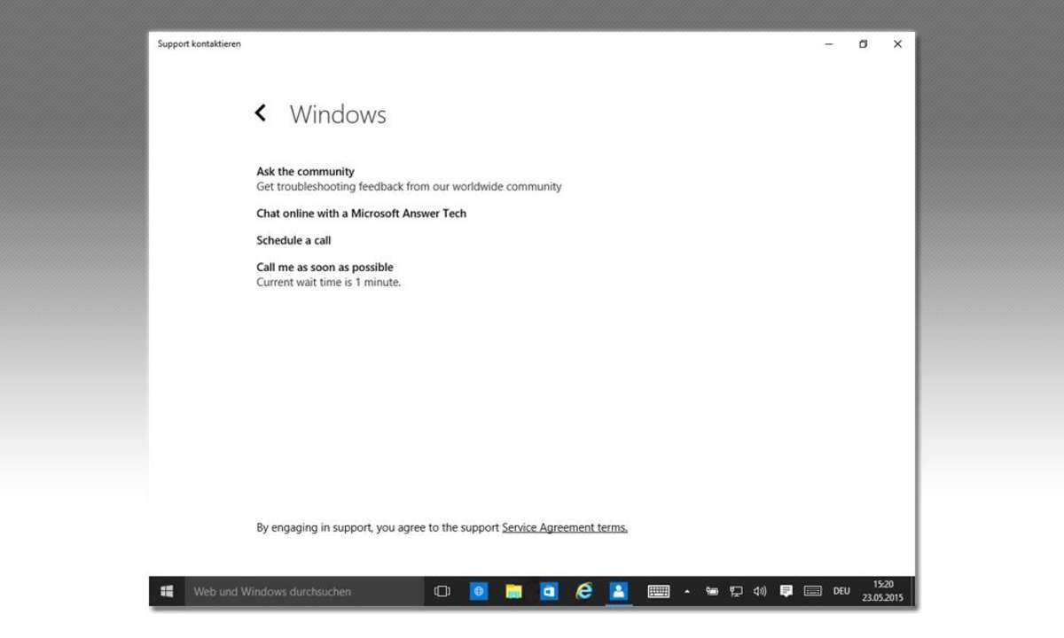Check the battery status tray icon
This screenshot has width=1064, height=638.
(x=712, y=591)
